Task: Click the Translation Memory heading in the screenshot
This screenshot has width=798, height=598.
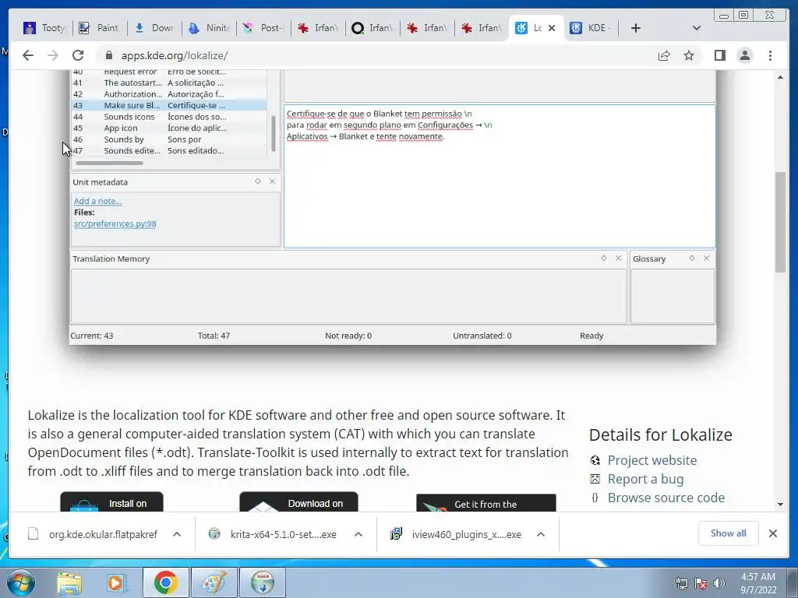Action: [111, 259]
